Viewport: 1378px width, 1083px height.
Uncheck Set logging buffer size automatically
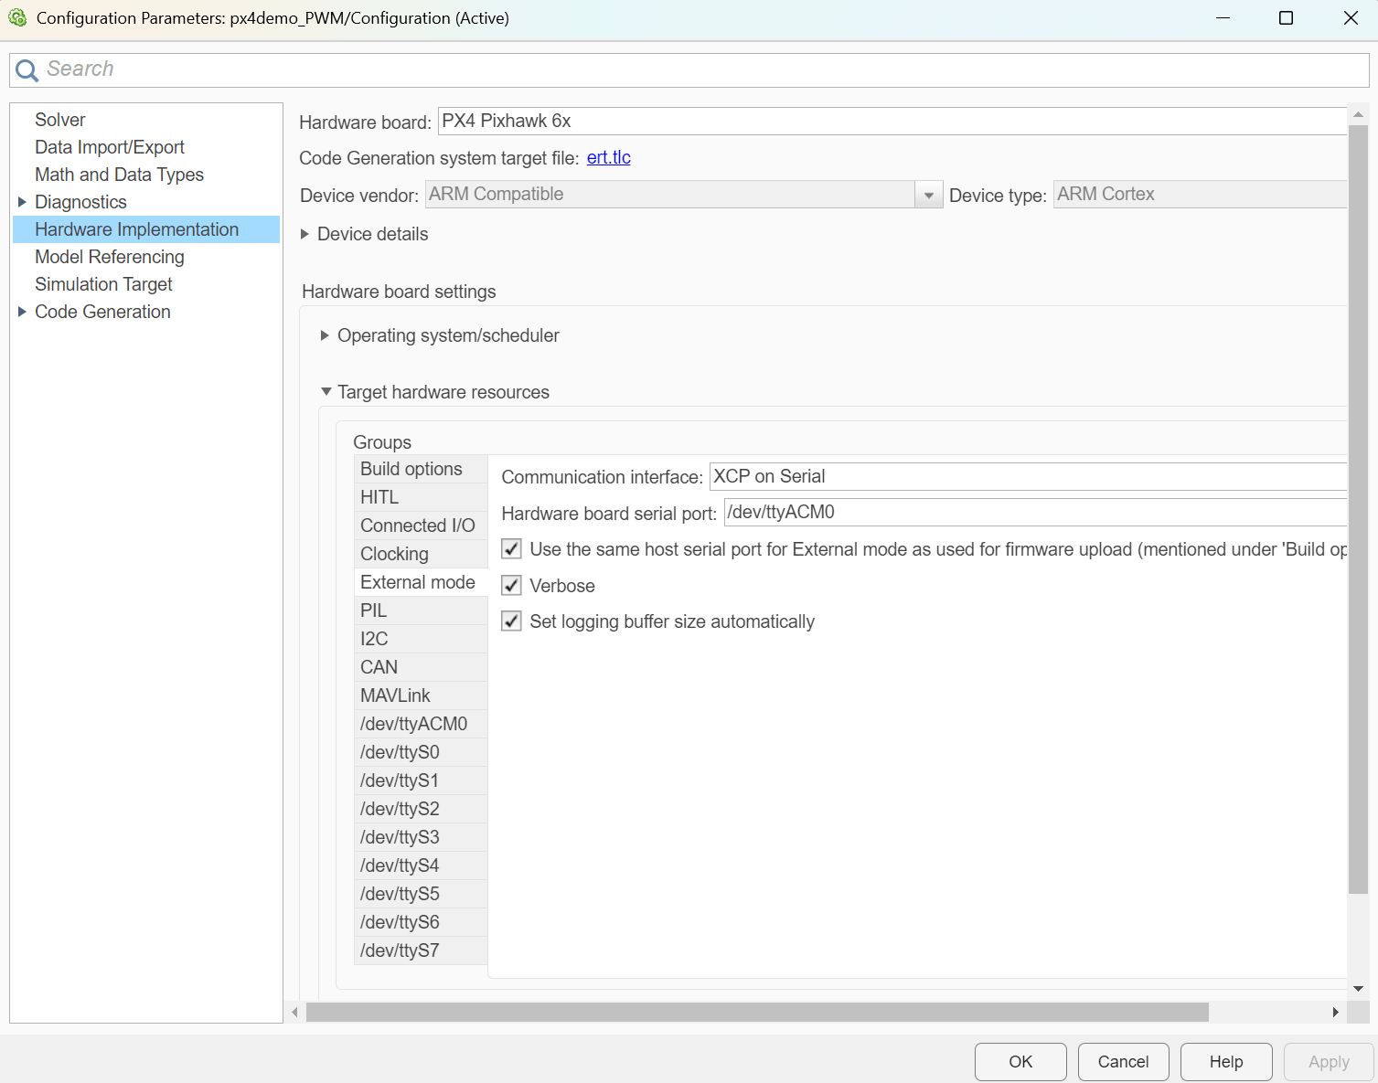(x=510, y=621)
